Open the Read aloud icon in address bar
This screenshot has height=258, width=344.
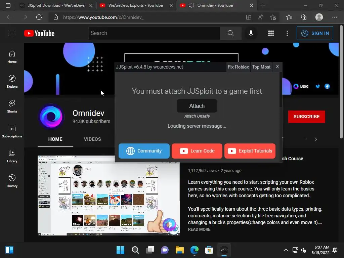pyautogui.click(x=261, y=17)
